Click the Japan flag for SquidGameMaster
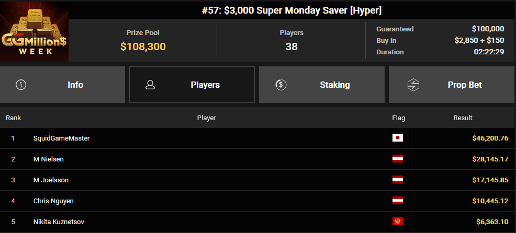Screen dimensions: 516x233 point(398,138)
